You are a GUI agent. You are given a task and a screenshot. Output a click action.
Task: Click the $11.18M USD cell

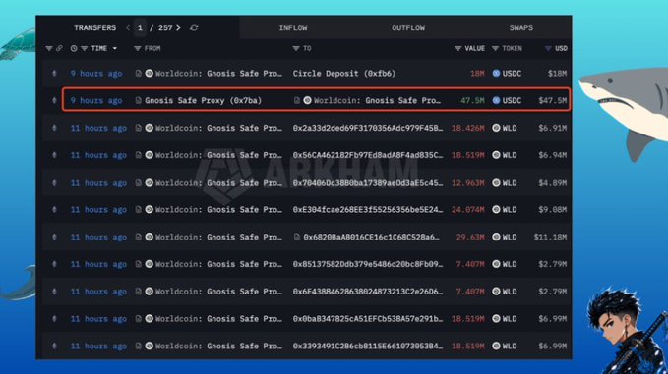(550, 237)
